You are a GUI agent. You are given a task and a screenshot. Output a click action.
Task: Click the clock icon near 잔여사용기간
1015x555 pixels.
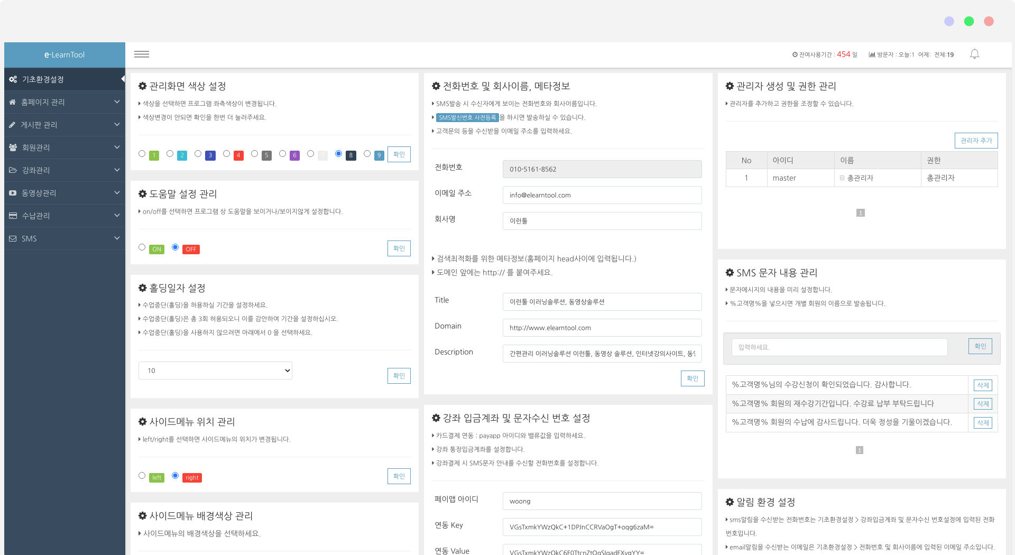click(x=795, y=54)
